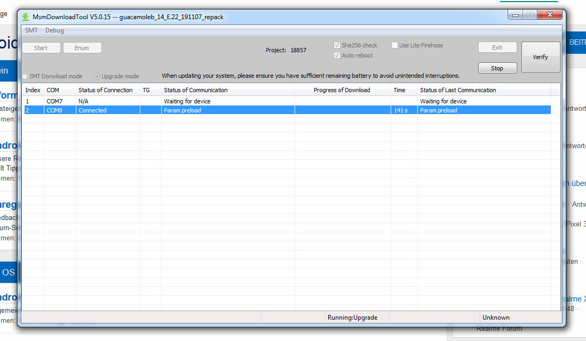Select the COM7 cell in row 1

click(60, 101)
